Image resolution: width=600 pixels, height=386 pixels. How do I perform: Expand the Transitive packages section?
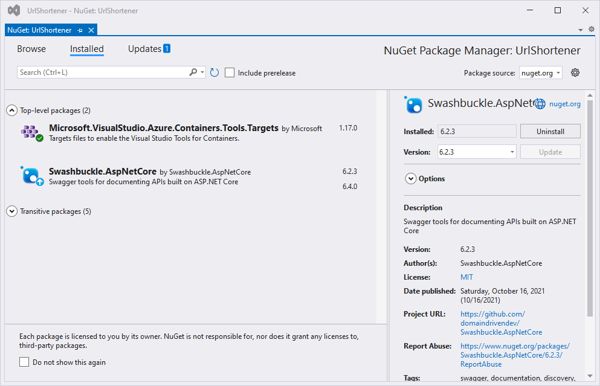[11, 211]
